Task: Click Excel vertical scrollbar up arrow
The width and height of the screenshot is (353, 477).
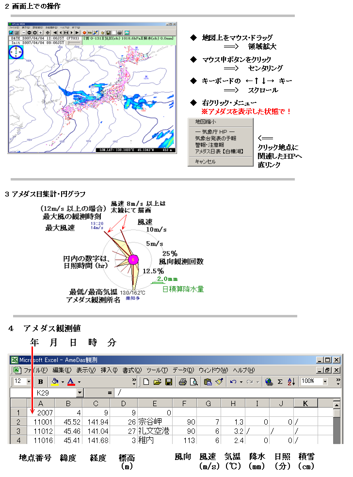Action: tap(337, 405)
